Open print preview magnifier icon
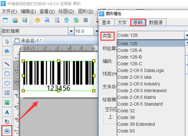Viewport: 188px width, 136px height. tap(57, 20)
